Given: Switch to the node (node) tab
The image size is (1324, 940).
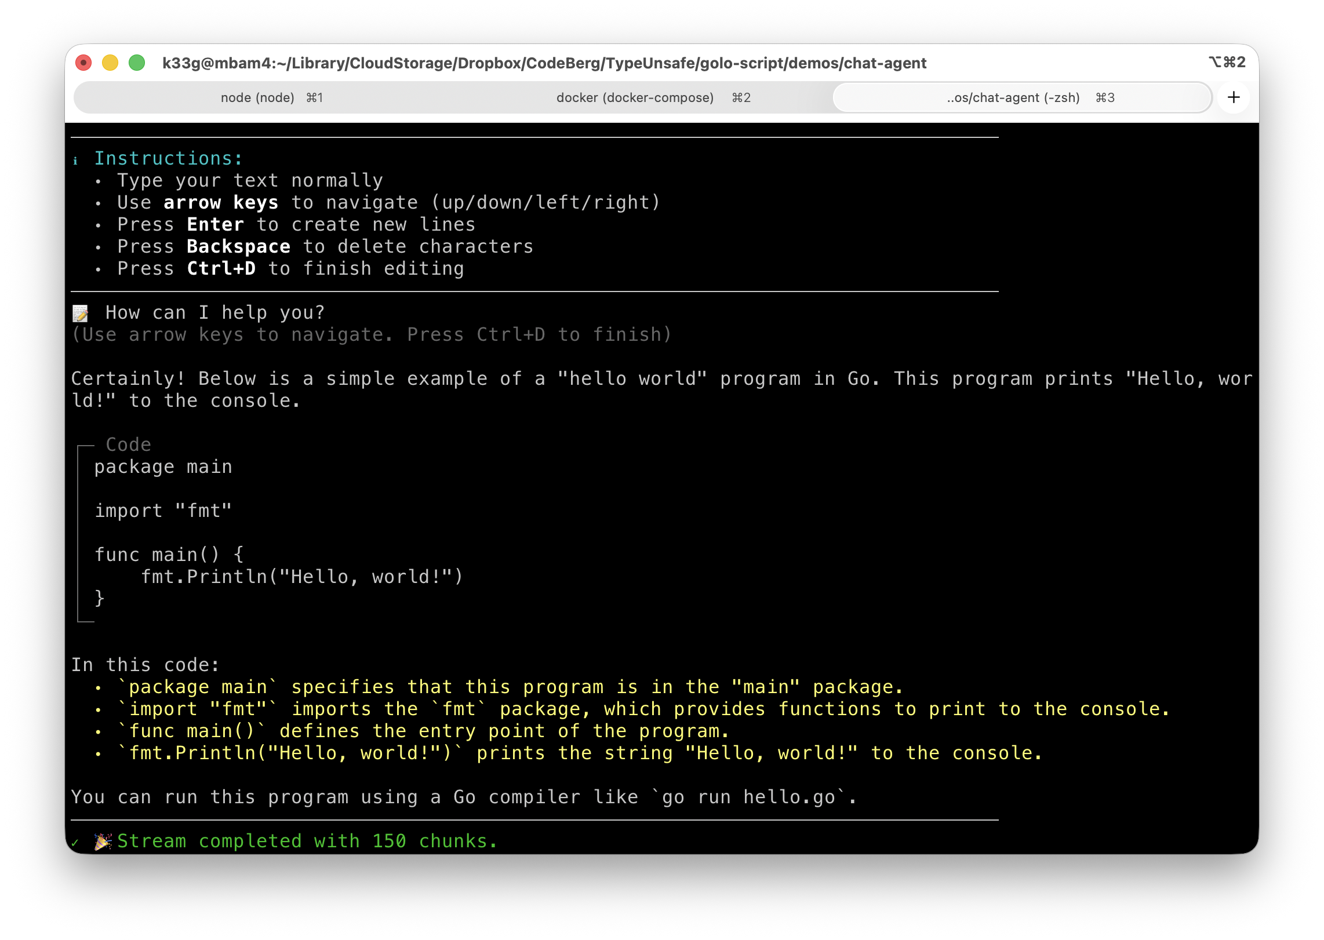Looking at the screenshot, I should tap(271, 97).
